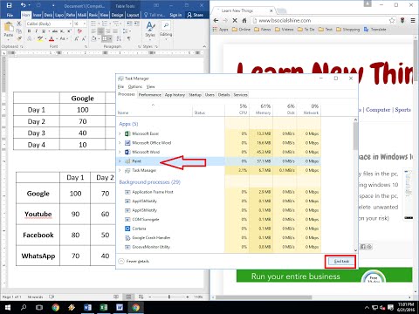Open the Insert tab in Word

click(x=38, y=15)
